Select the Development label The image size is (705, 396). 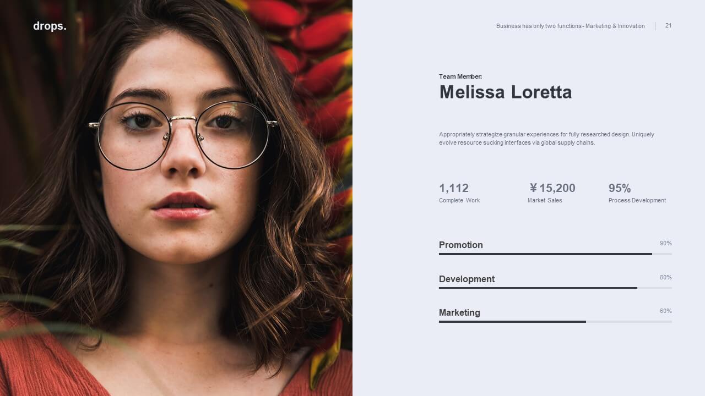click(467, 279)
